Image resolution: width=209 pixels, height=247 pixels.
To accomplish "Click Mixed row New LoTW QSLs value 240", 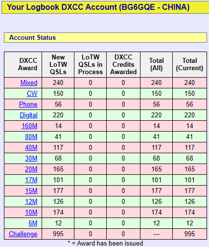I will click(58, 82).
